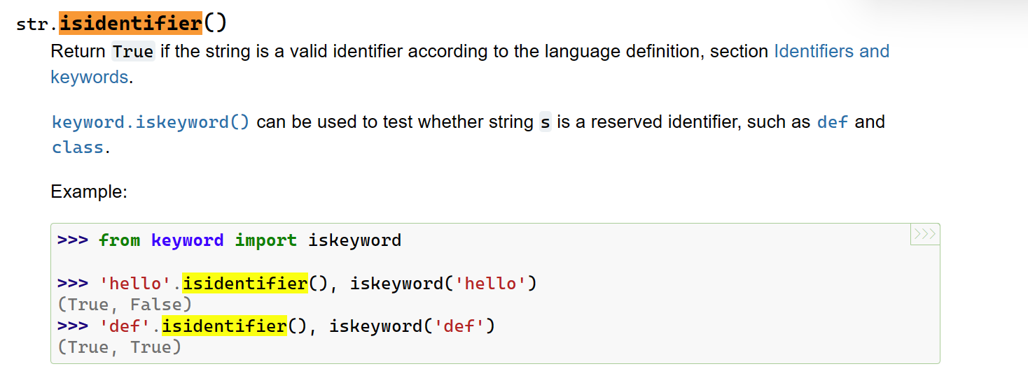Click the green "import" keyword in the code
This screenshot has width=1028, height=378.
click(265, 240)
